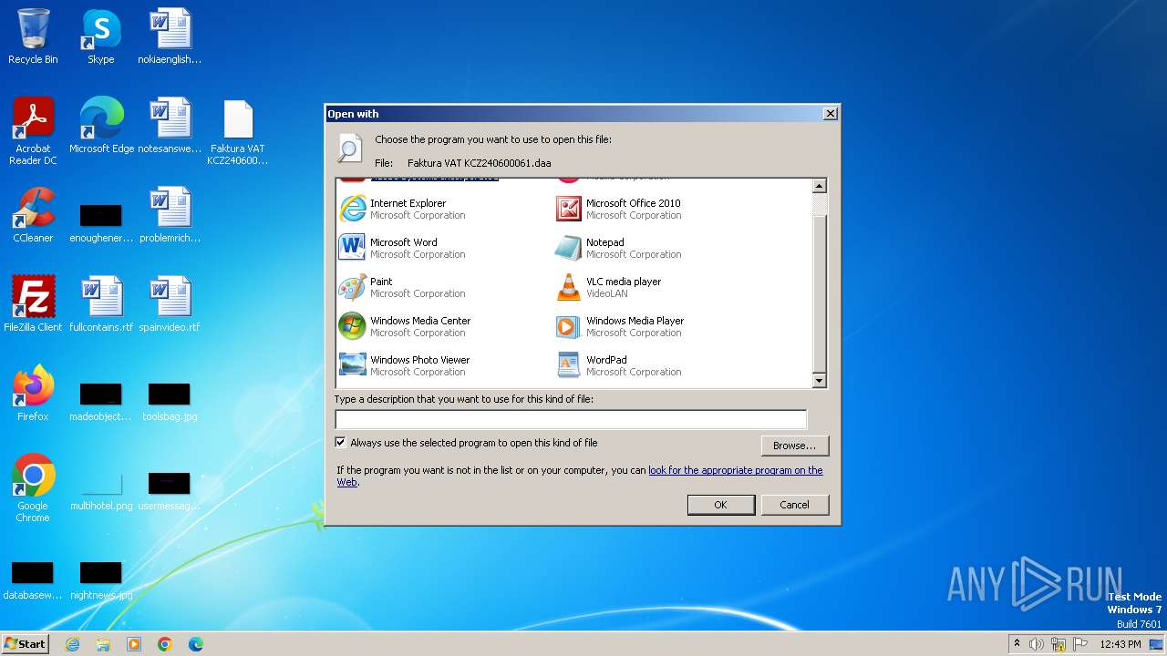
Task: Select madeobject desktop file
Action: click(101, 403)
